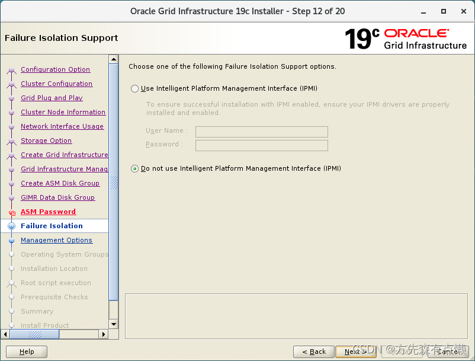
Task: Minimize the installer window
Action: pyautogui.click(x=423, y=12)
